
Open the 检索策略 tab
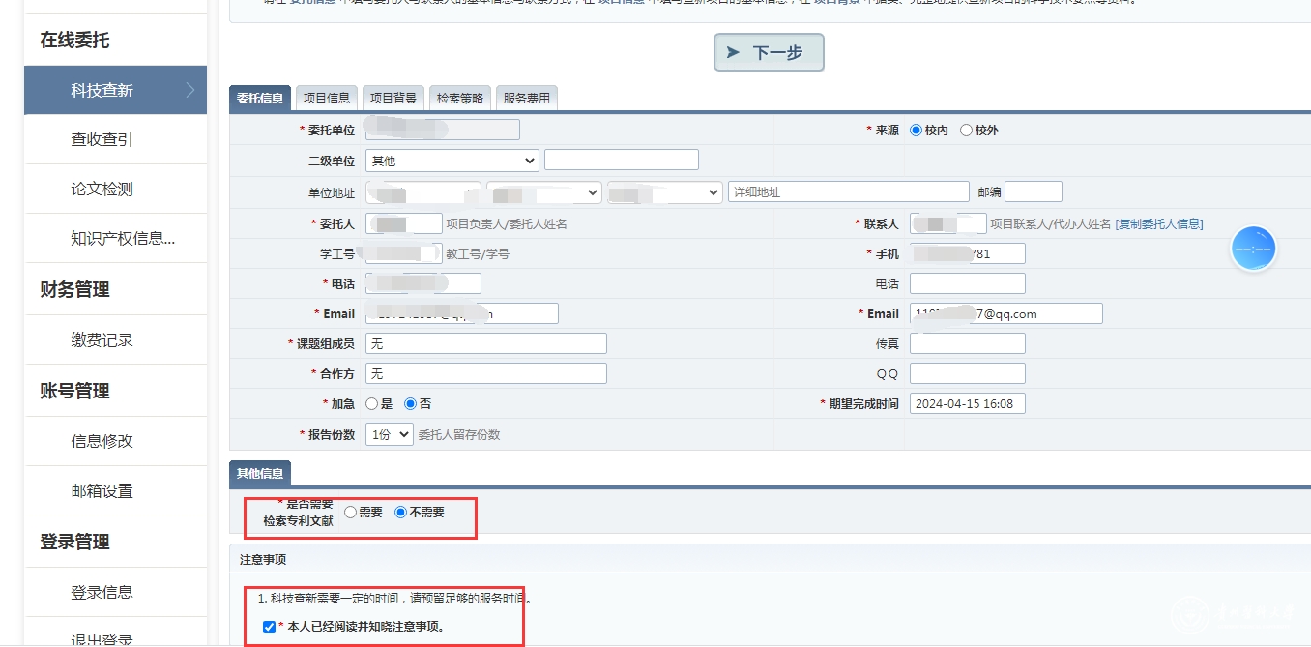tap(459, 98)
